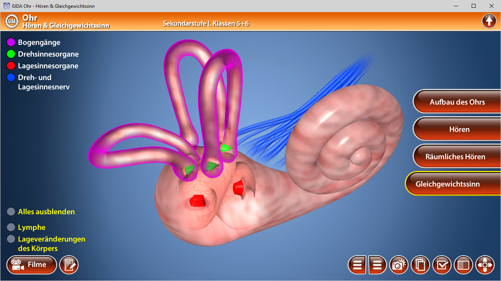Click the orange up-arrow home icon

pos(489,21)
